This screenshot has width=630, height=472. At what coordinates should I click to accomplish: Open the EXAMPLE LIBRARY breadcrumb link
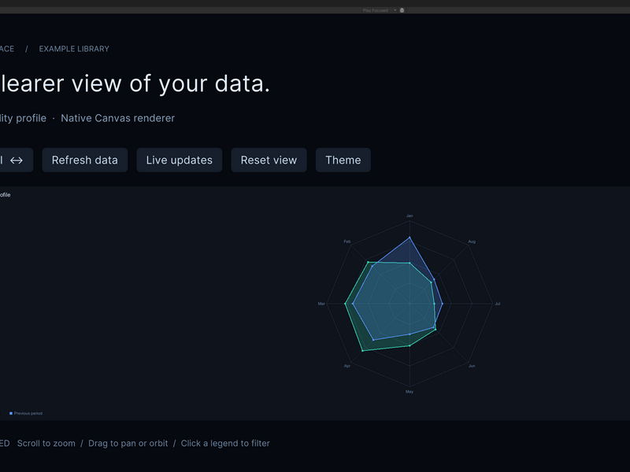click(74, 49)
